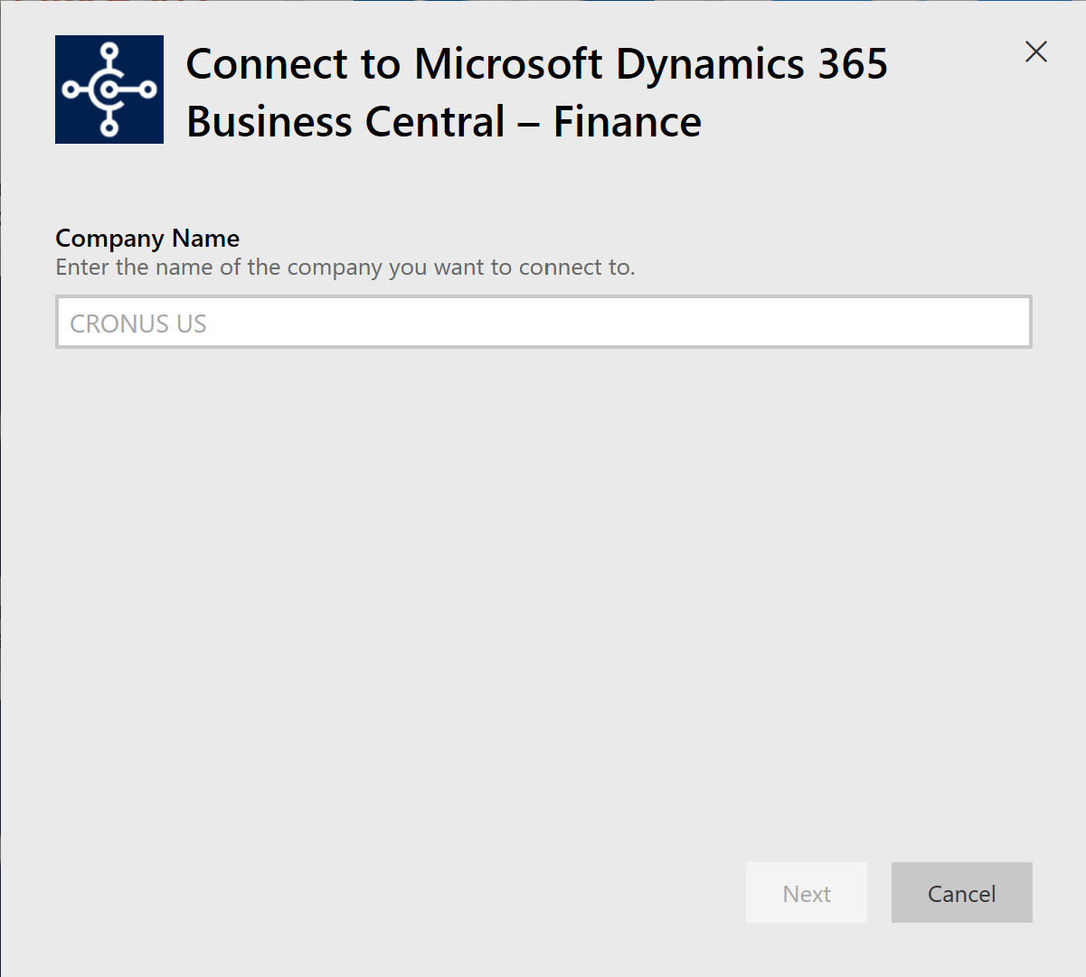The width and height of the screenshot is (1086, 977).
Task: Click the disabled Next button
Action: click(806, 892)
